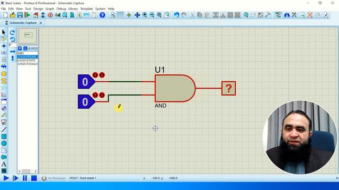This screenshot has width=339, height=190.
Task: Select 2D graphics line tool
Action: (x=4, y=130)
